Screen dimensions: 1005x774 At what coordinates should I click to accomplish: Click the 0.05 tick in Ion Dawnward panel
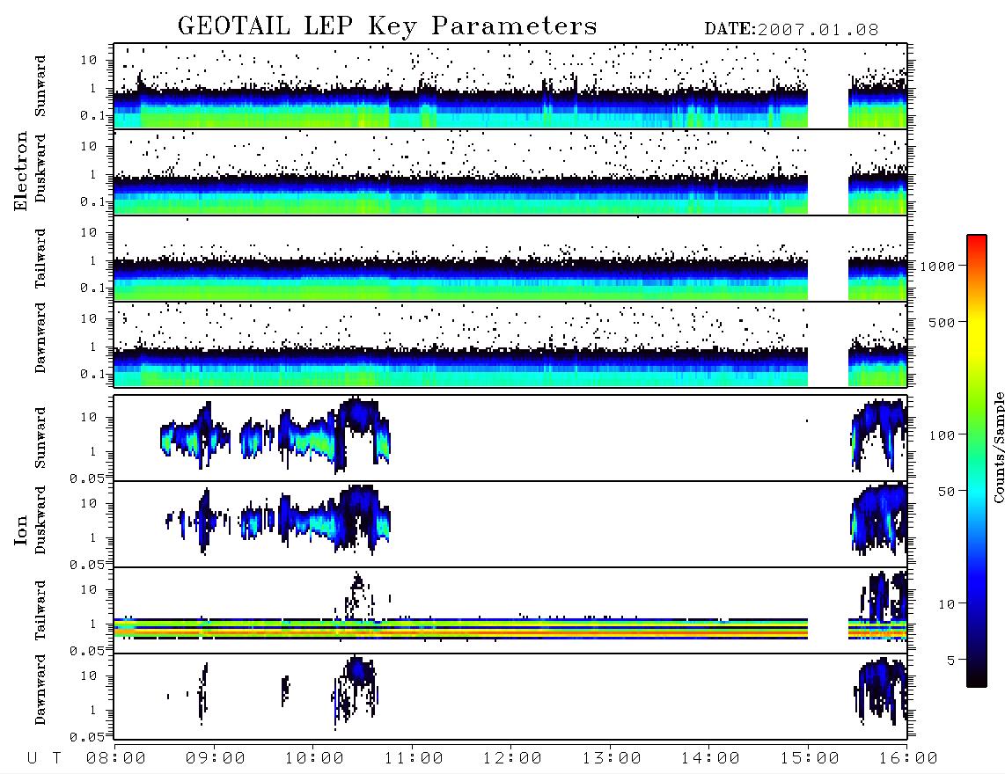[x=87, y=737]
